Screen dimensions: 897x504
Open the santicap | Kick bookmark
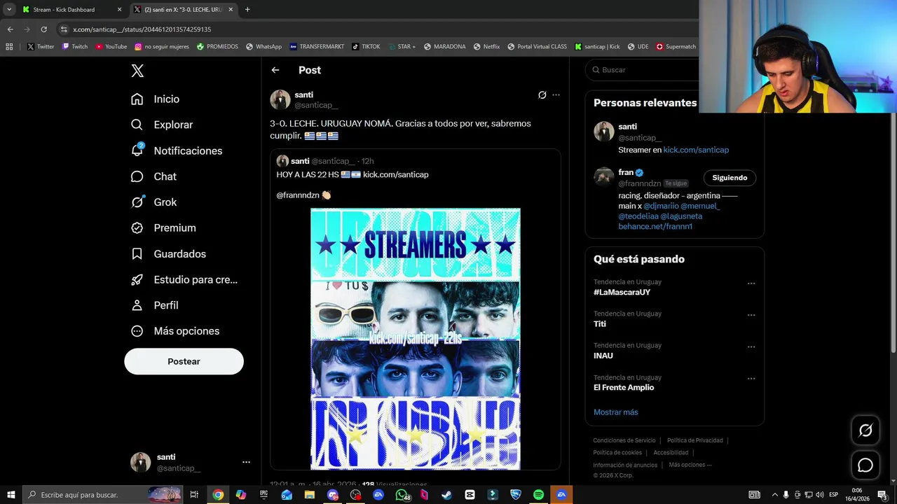(597, 47)
